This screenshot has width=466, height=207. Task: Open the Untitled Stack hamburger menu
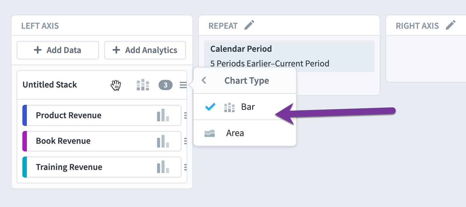click(x=183, y=85)
